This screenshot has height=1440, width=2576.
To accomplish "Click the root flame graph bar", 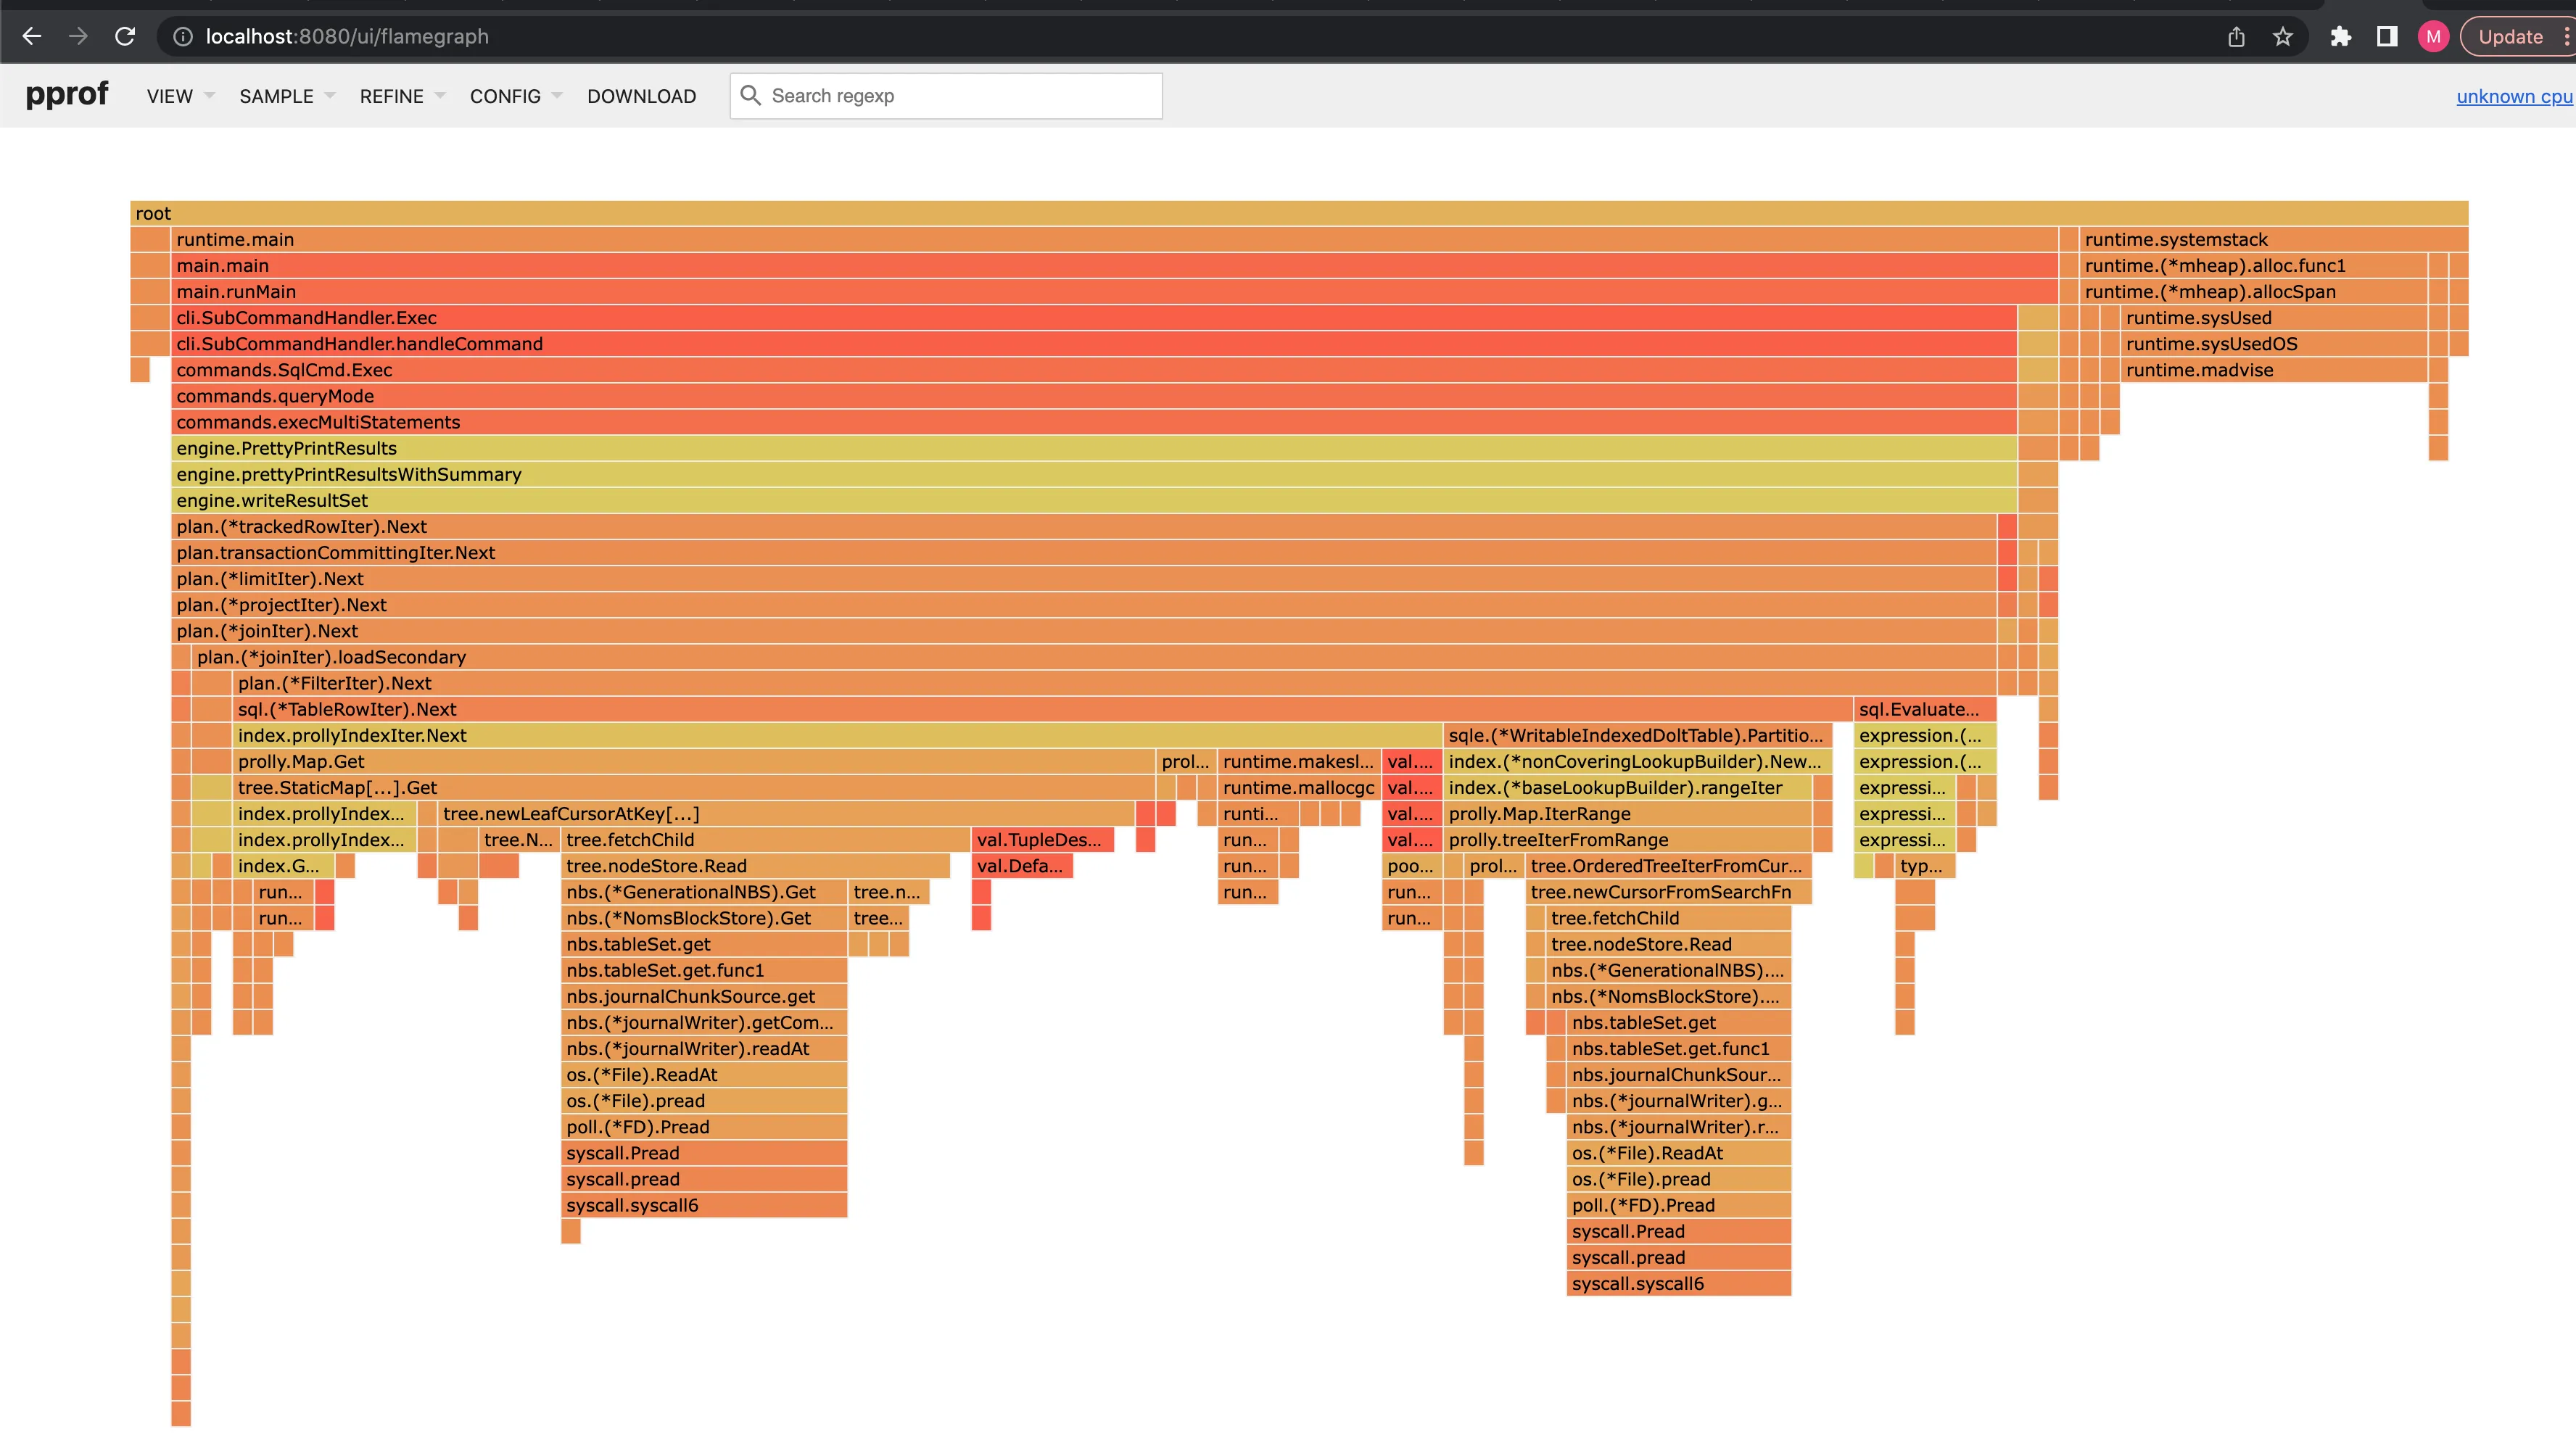I will [1298, 213].
